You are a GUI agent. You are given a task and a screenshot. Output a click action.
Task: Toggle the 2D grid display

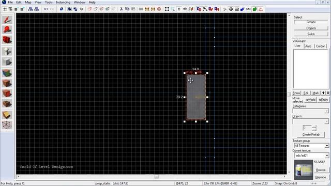tap(5, 9)
